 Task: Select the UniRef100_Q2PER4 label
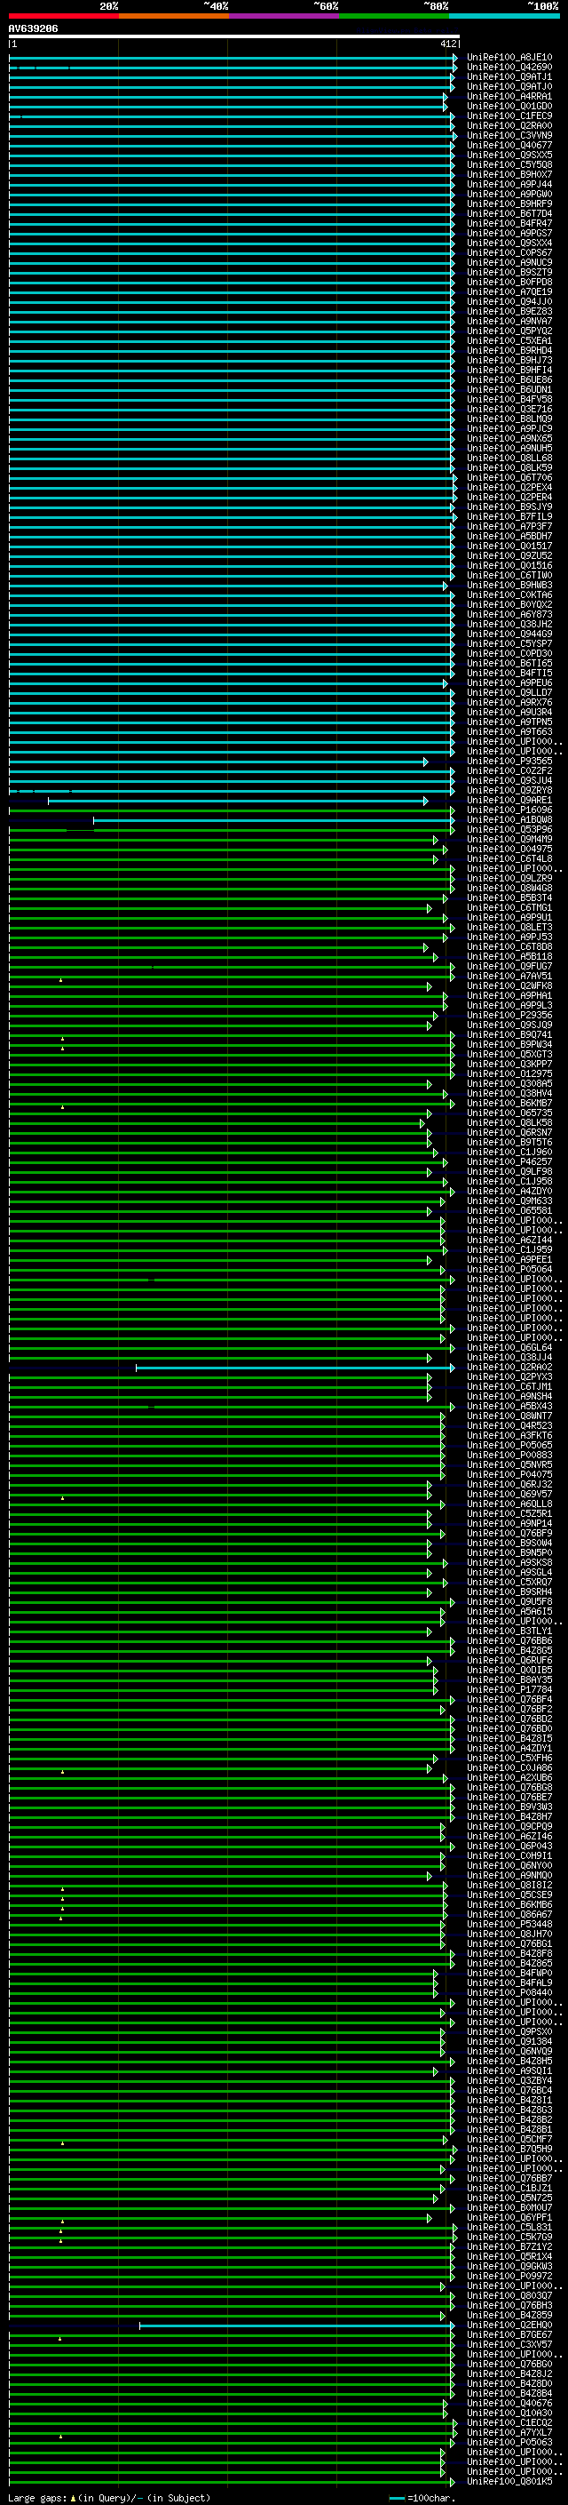coord(509,497)
